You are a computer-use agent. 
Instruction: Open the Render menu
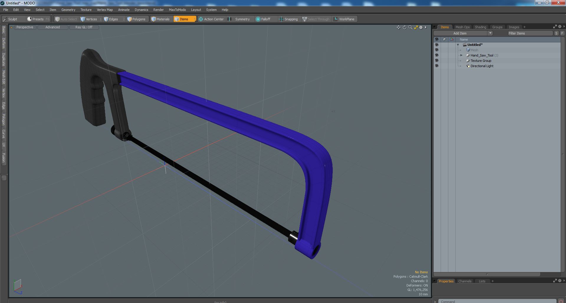[158, 10]
